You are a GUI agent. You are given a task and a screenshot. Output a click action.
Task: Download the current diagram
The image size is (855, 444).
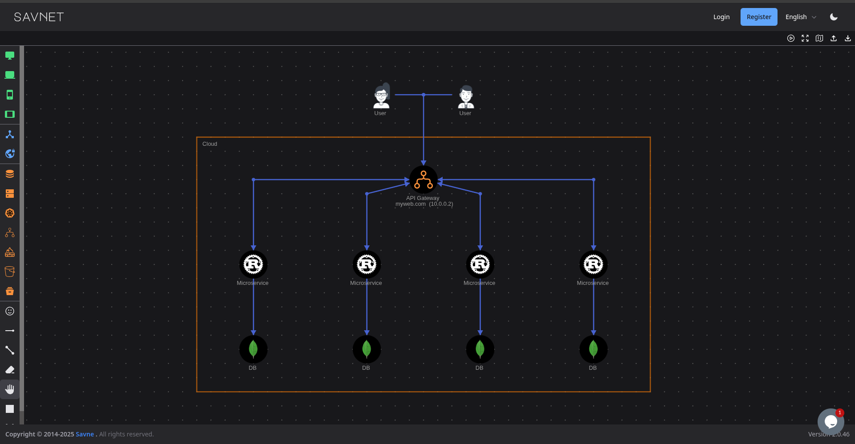click(847, 38)
